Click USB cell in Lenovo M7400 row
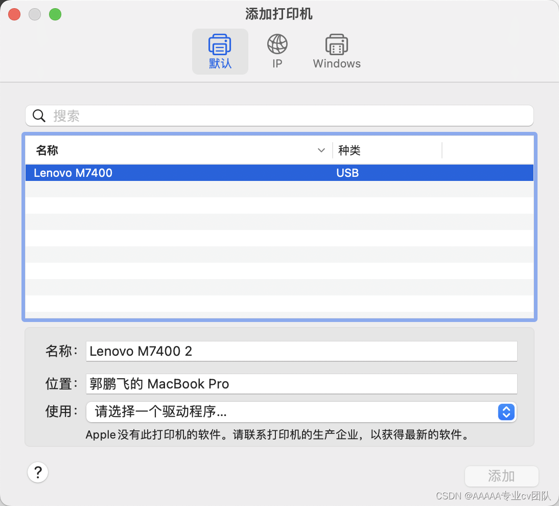The image size is (559, 506). [x=347, y=173]
